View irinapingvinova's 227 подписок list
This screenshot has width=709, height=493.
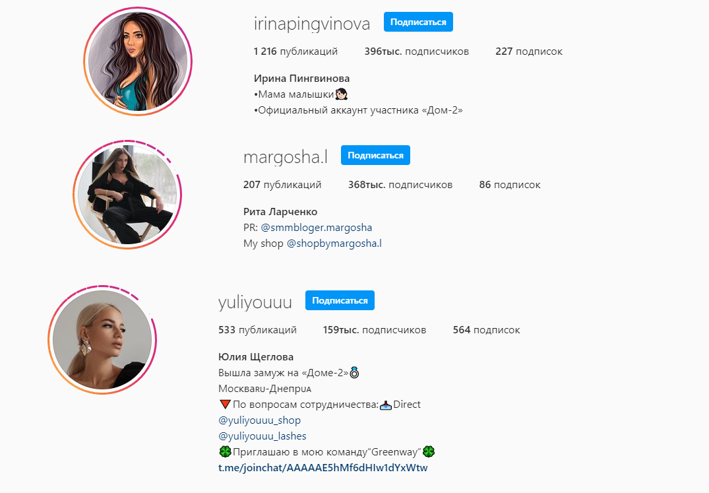coord(529,51)
